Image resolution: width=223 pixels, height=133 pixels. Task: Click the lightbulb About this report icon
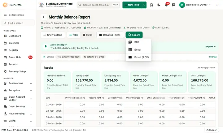click(46, 46)
